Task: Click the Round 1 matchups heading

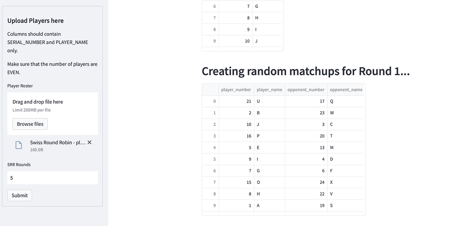Action: click(305, 72)
